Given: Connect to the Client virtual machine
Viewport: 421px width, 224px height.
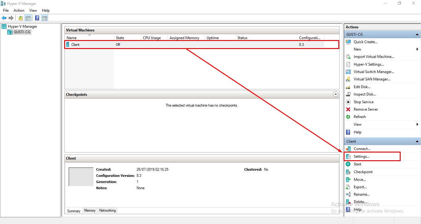Looking at the screenshot, I should (x=362, y=149).
